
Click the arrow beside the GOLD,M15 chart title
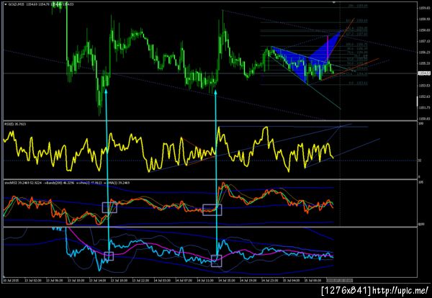tap(6, 4)
